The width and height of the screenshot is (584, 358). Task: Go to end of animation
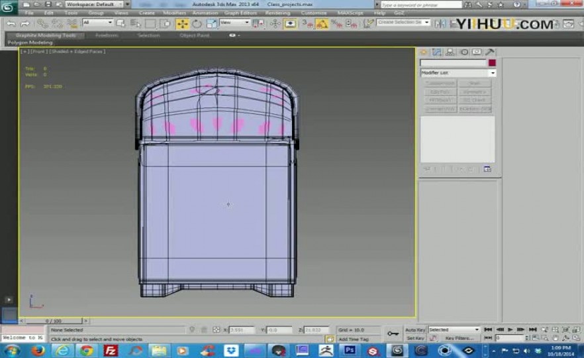point(532,329)
